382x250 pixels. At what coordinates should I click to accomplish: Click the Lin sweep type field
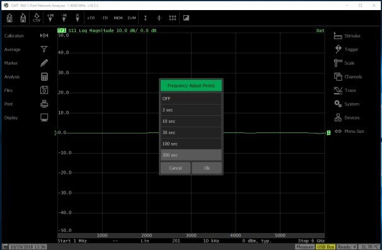145,241
